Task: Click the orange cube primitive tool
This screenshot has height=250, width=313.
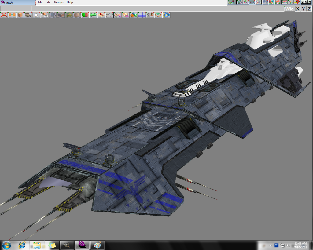Action: click(20, 15)
